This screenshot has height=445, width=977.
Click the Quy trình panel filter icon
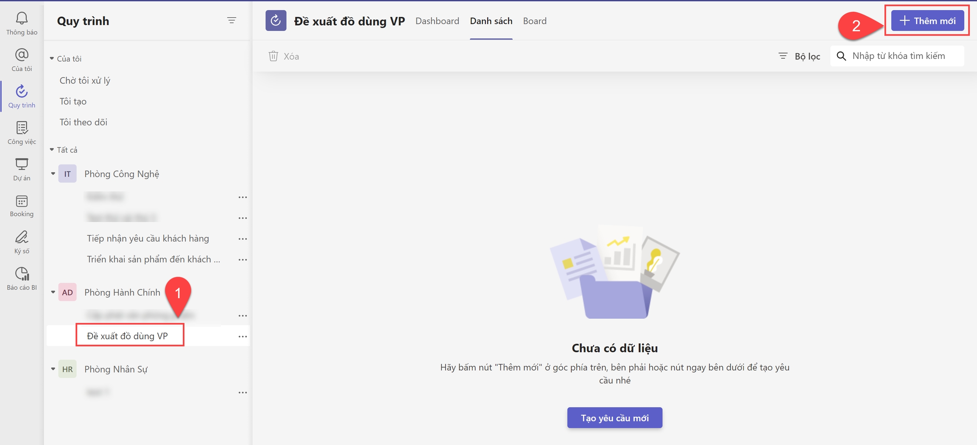coord(232,20)
